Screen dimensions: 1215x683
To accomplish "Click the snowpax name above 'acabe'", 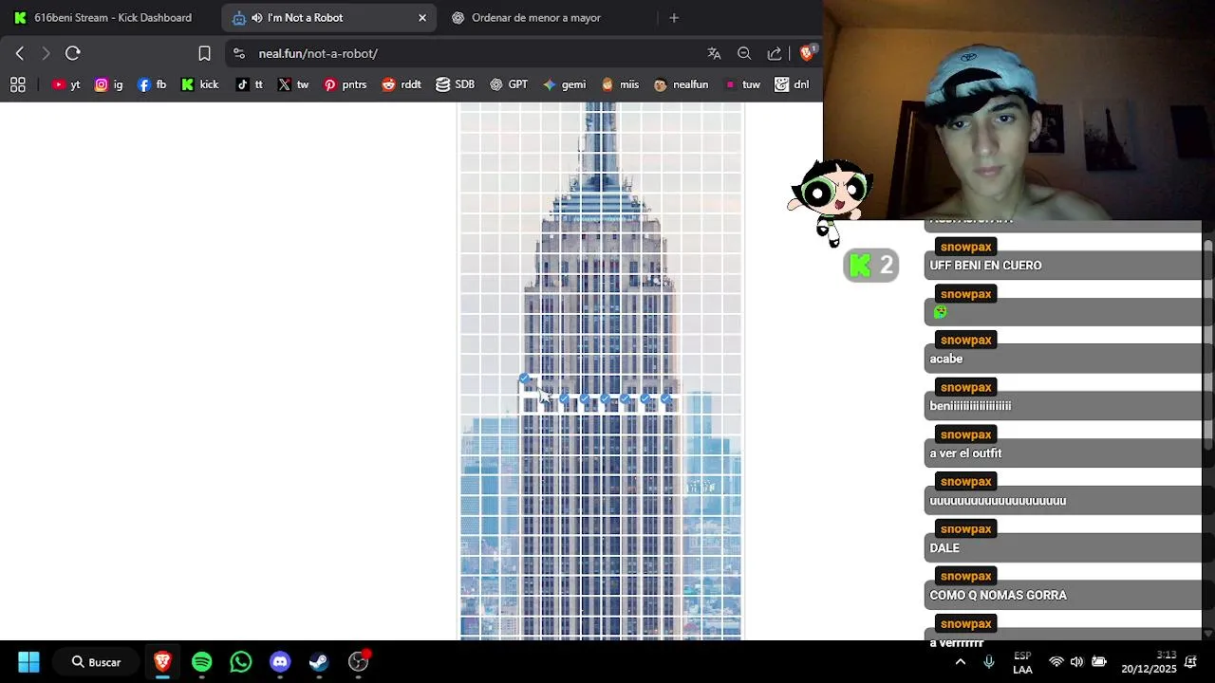I will (x=965, y=340).
